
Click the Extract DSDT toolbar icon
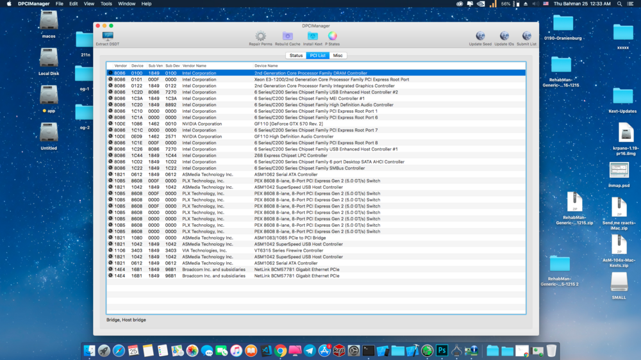107,38
